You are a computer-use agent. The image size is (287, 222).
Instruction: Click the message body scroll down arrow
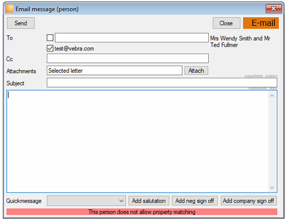[272, 187]
